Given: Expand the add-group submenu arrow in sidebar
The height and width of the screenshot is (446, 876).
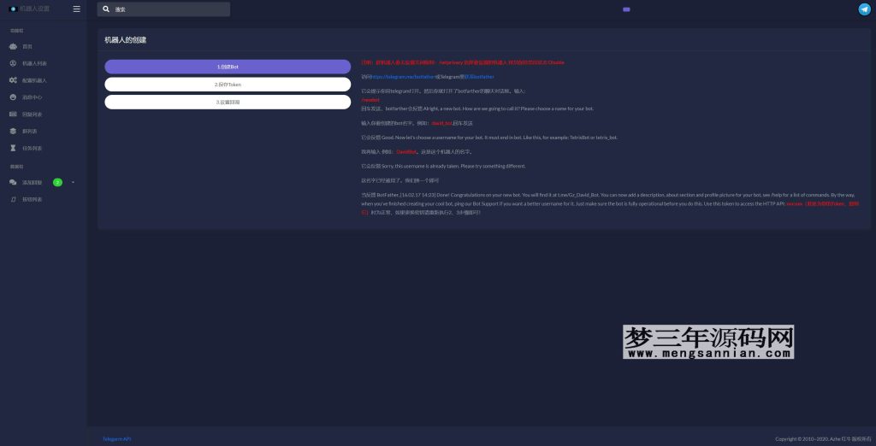Looking at the screenshot, I should pos(73,182).
